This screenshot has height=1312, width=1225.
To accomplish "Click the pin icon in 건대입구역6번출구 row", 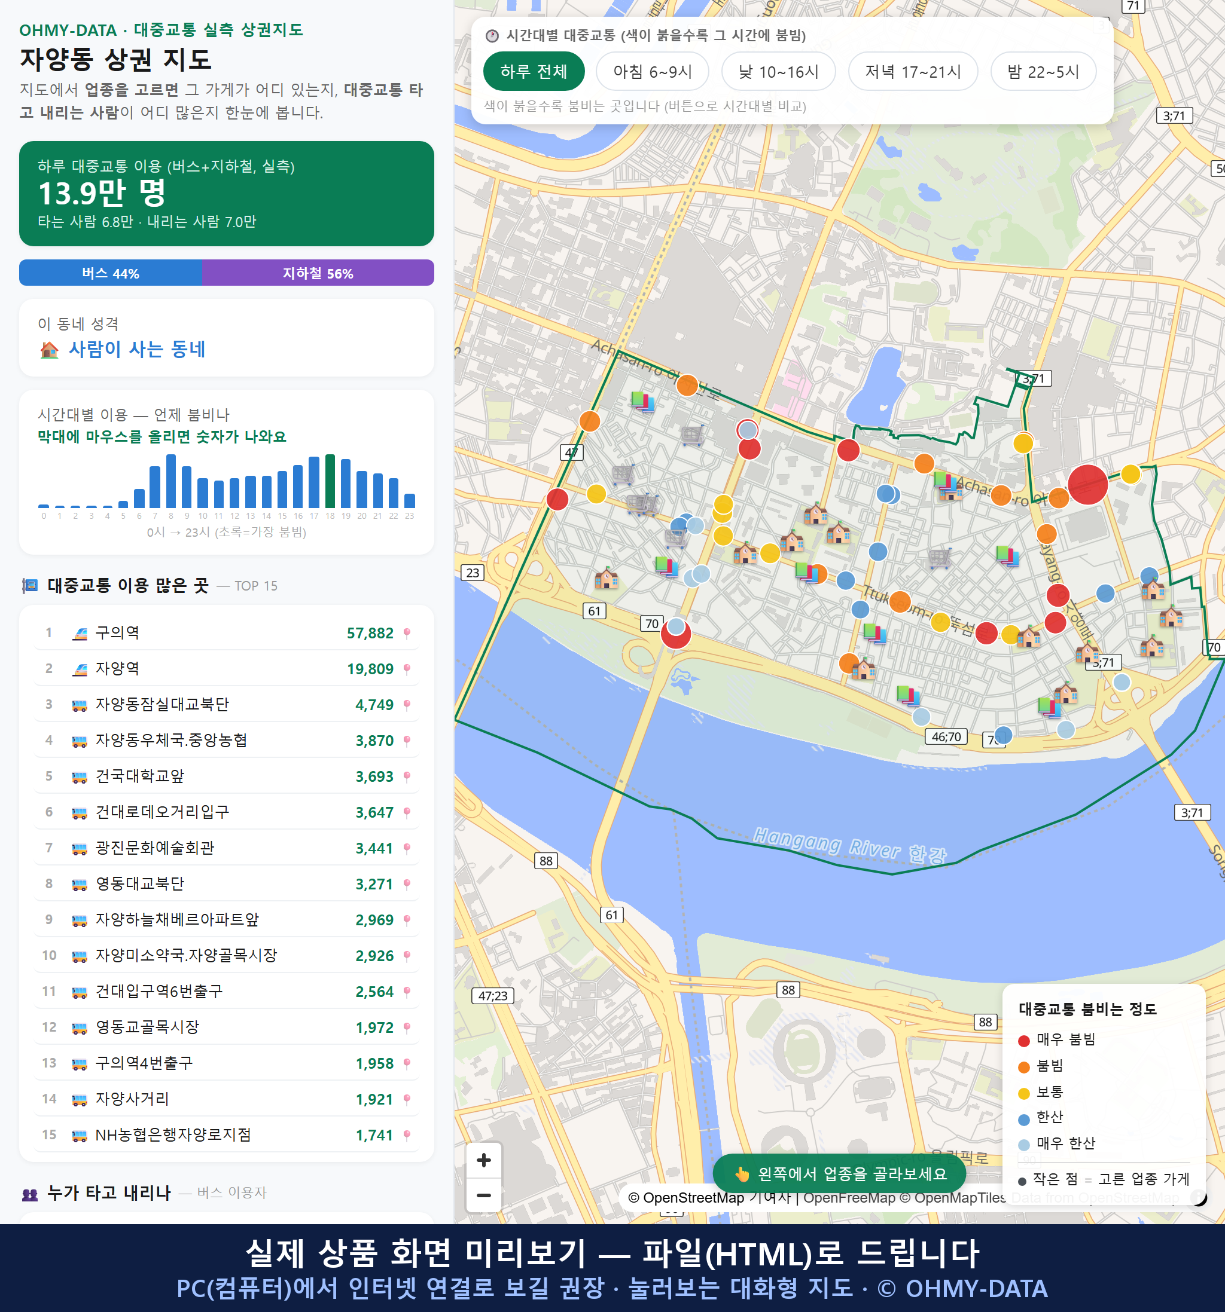I will [x=407, y=992].
